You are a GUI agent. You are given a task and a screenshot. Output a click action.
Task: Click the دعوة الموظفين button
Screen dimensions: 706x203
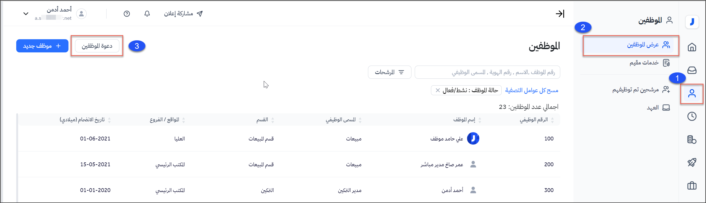tap(97, 46)
